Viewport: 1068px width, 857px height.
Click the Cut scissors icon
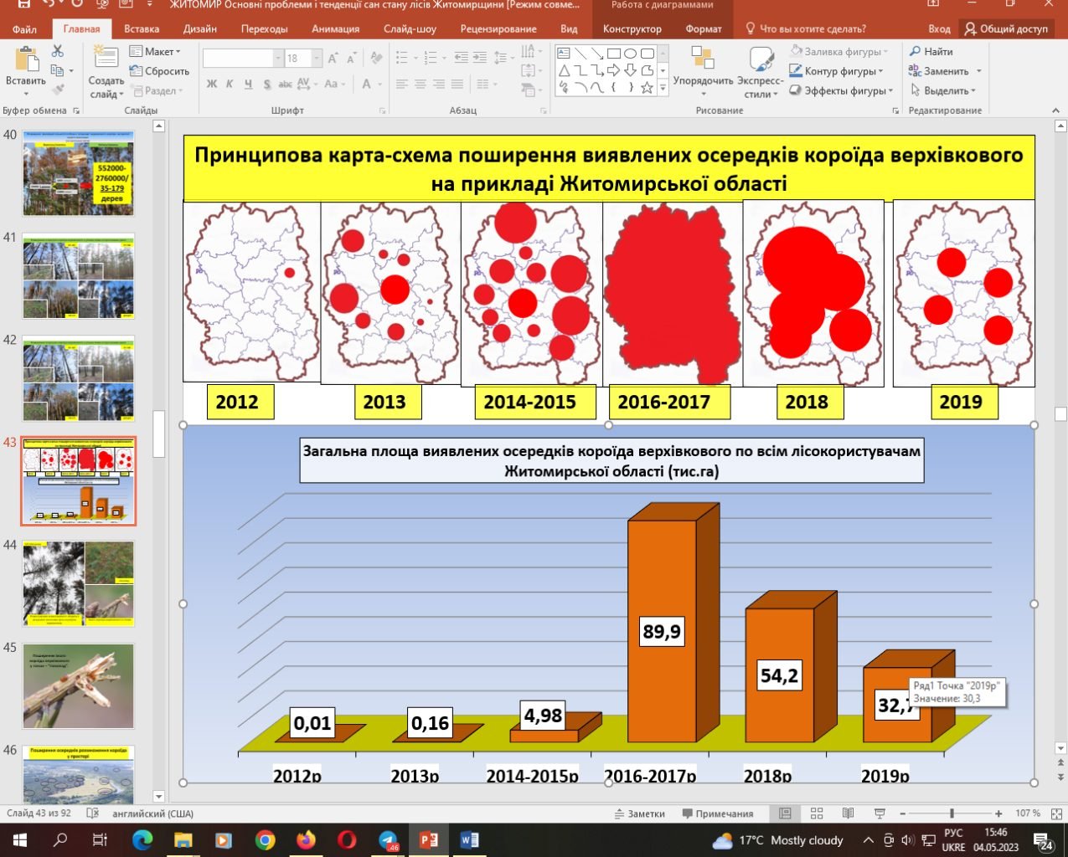(x=58, y=52)
